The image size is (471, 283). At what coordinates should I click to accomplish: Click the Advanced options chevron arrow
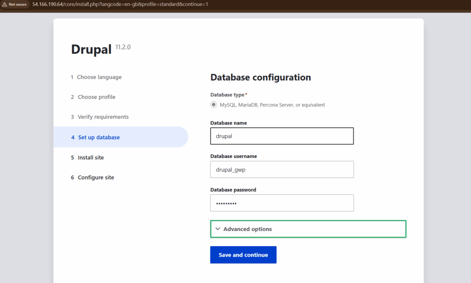(x=218, y=229)
